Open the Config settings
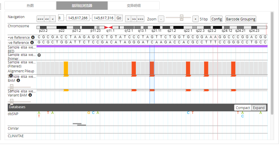Viewport: 279px width, 146px height. click(x=216, y=19)
